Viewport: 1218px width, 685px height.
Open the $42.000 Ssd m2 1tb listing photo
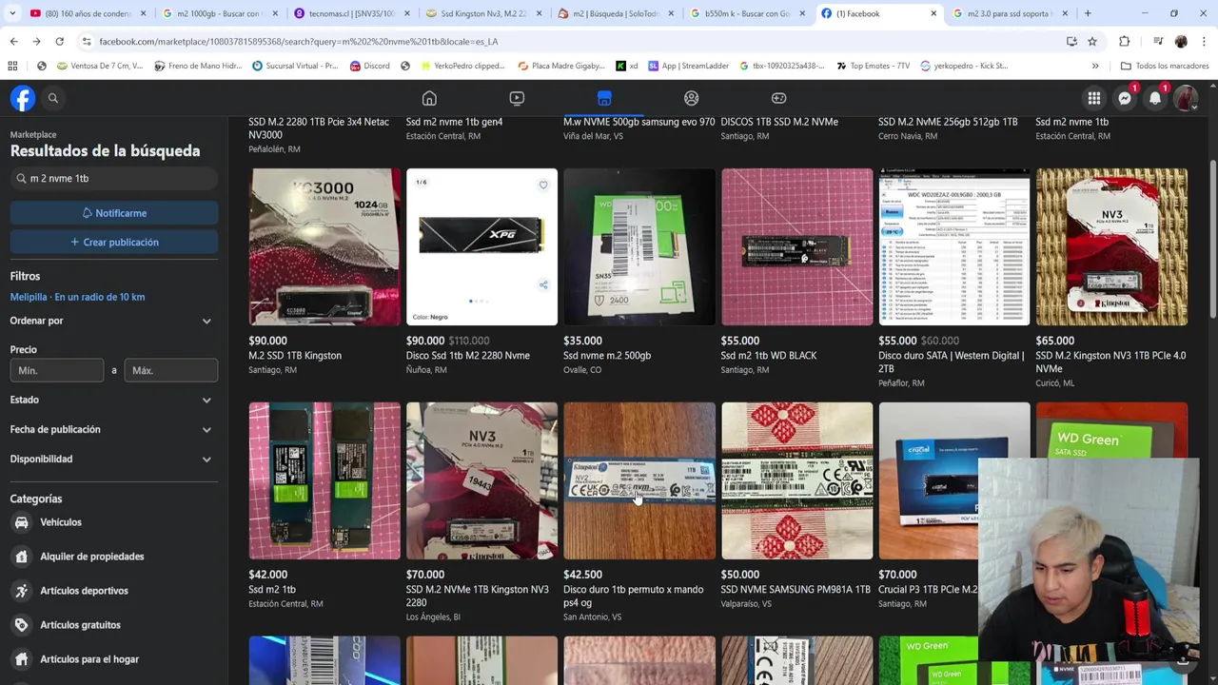tap(324, 480)
